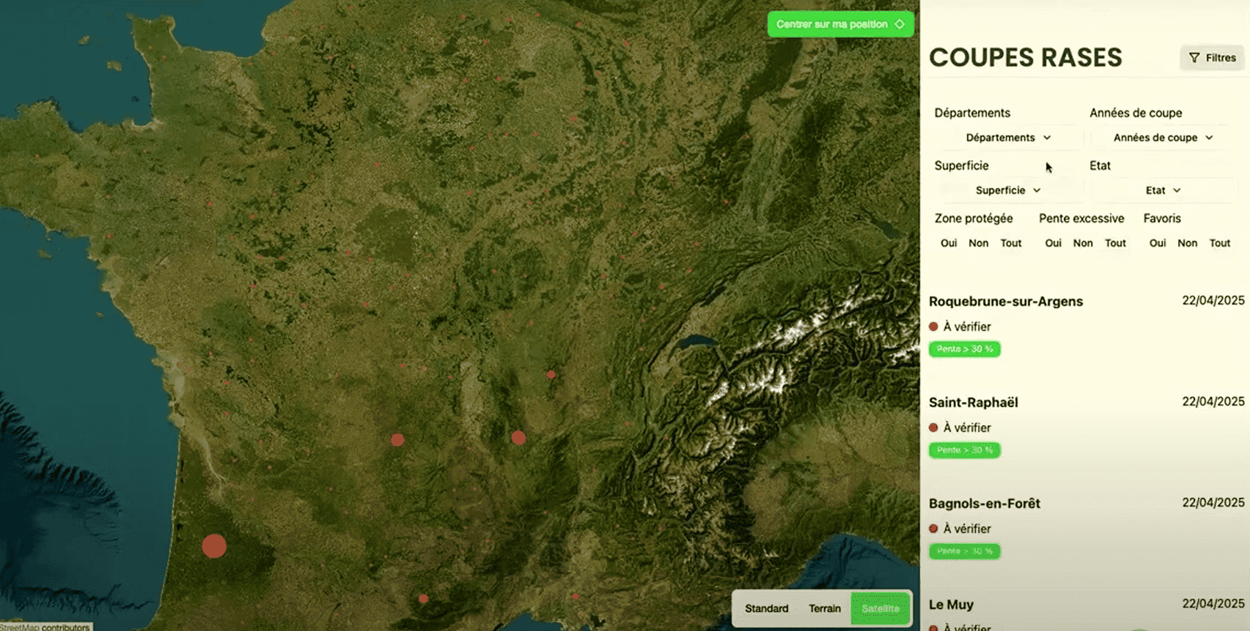Click the largest red marker near Bordeaux
The image size is (1250, 631).
pos(214,546)
